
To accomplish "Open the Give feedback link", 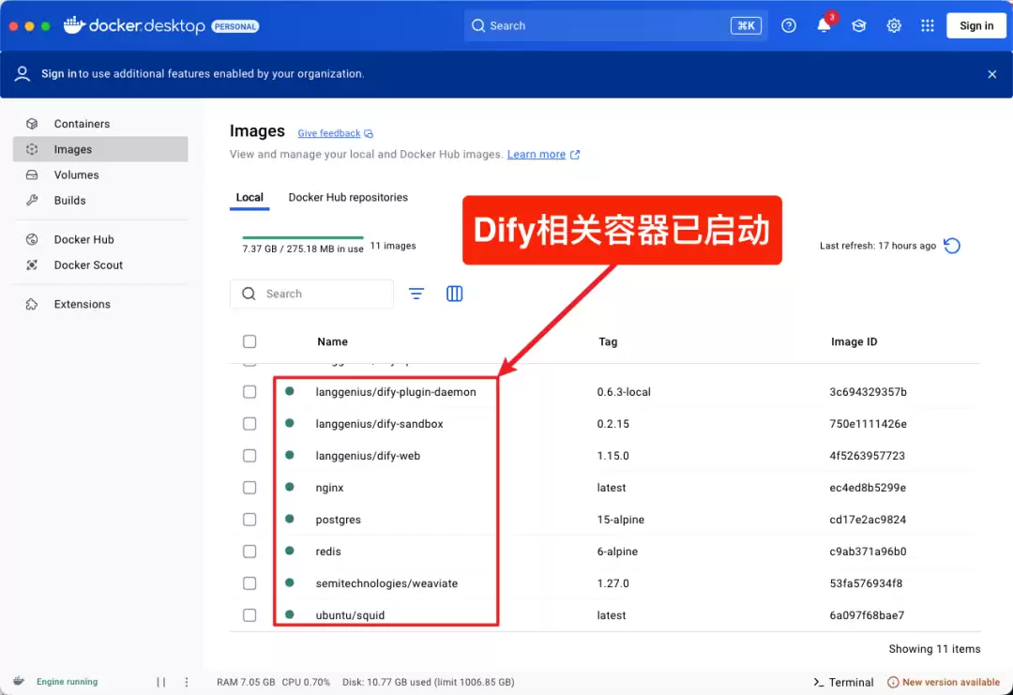I will 329,133.
